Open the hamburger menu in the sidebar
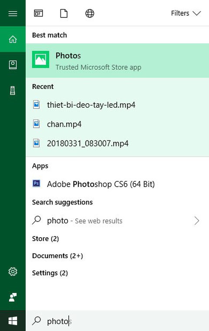 [13, 14]
